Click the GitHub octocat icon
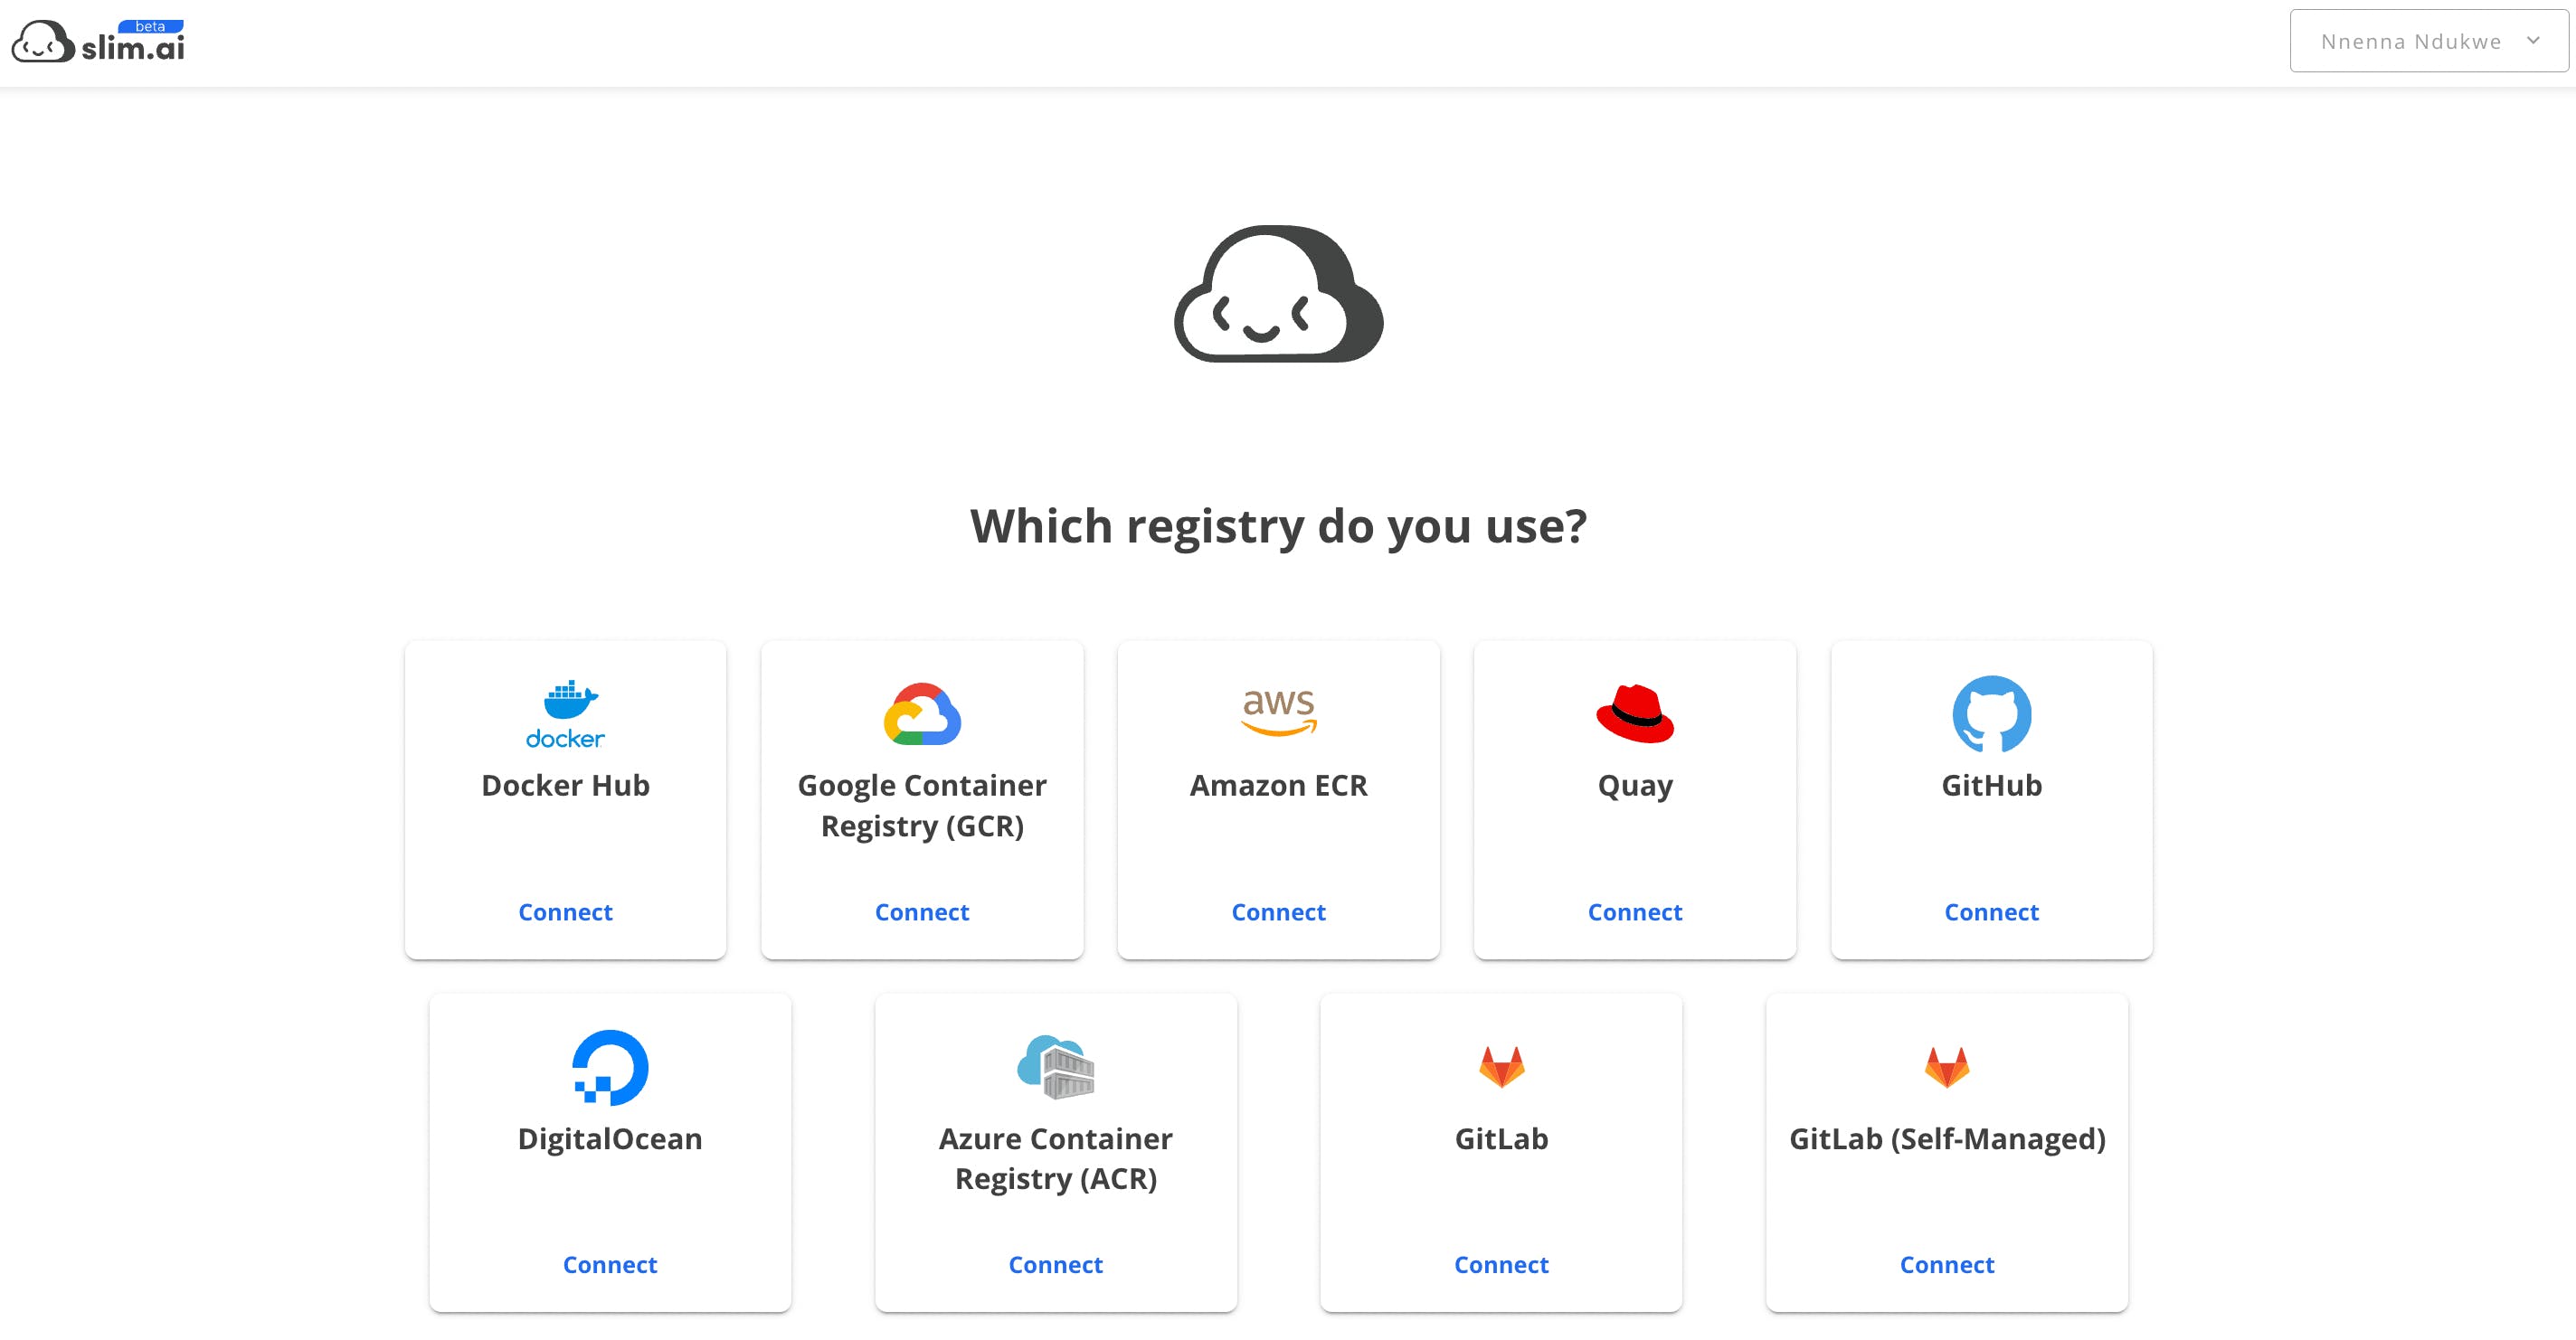 pyautogui.click(x=1991, y=714)
